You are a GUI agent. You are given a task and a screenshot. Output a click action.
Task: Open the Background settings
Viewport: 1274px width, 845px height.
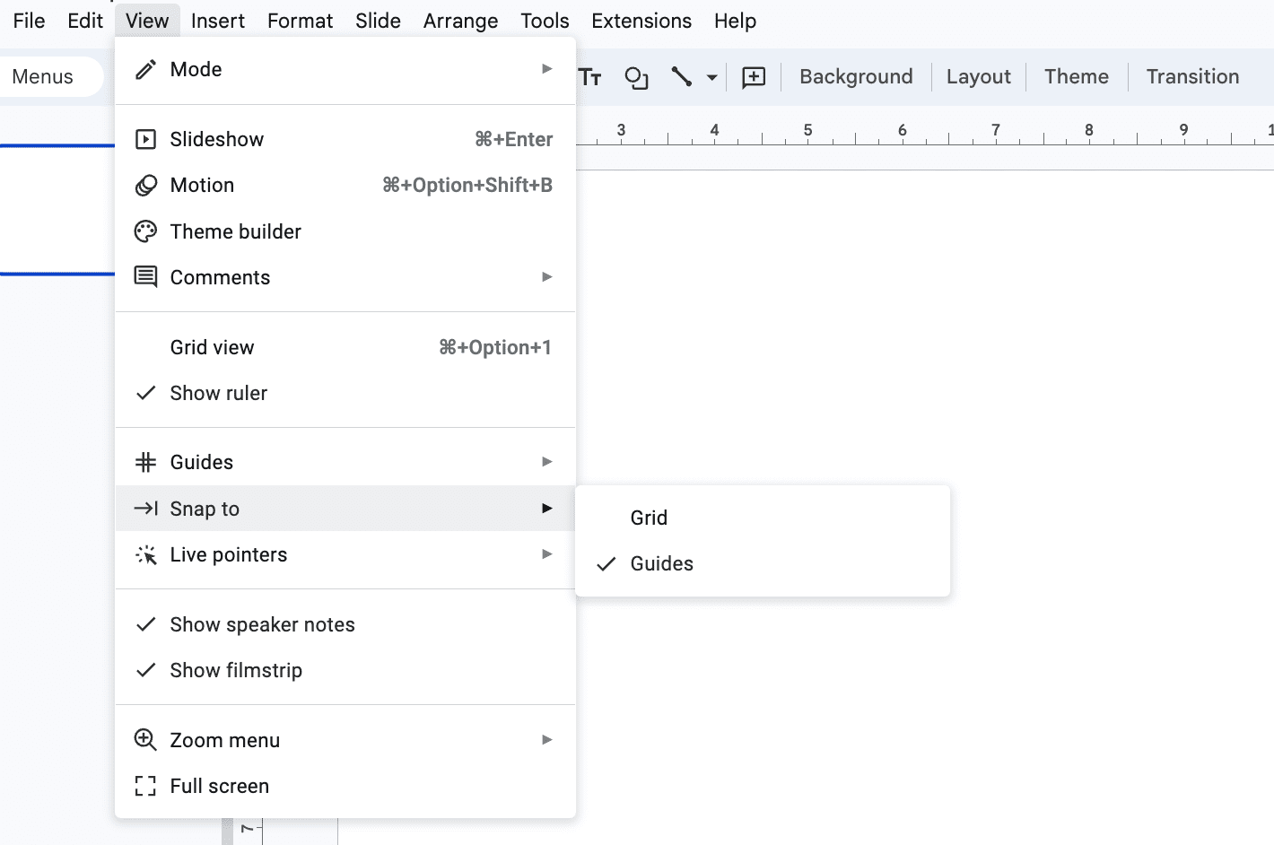(855, 76)
